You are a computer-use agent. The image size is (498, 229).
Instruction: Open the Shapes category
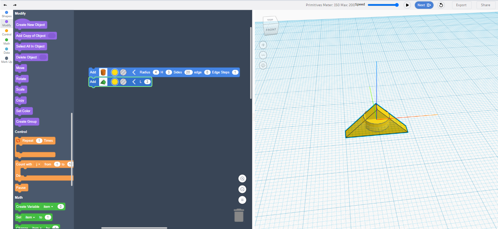7,14
